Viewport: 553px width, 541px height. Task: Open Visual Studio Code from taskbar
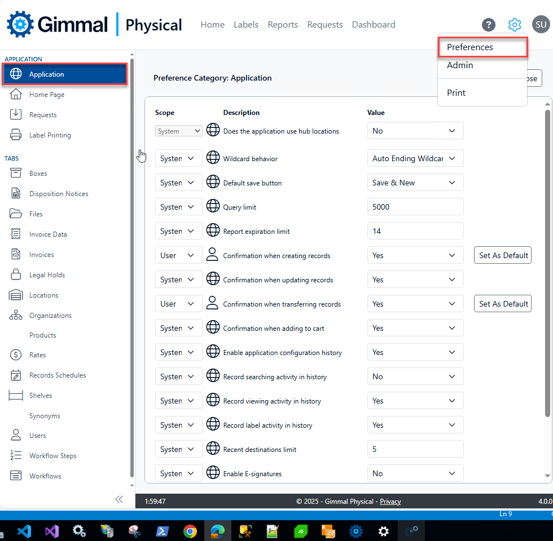(23, 531)
